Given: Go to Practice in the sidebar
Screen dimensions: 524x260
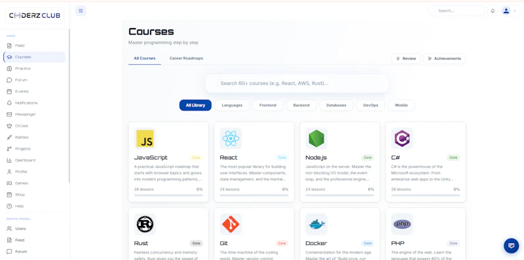Looking at the screenshot, I should [35, 69].
